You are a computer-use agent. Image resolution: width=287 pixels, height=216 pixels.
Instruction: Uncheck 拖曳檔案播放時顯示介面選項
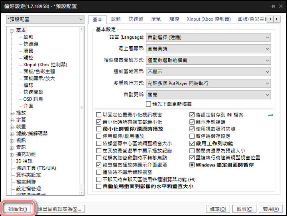pyautogui.click(x=99, y=165)
